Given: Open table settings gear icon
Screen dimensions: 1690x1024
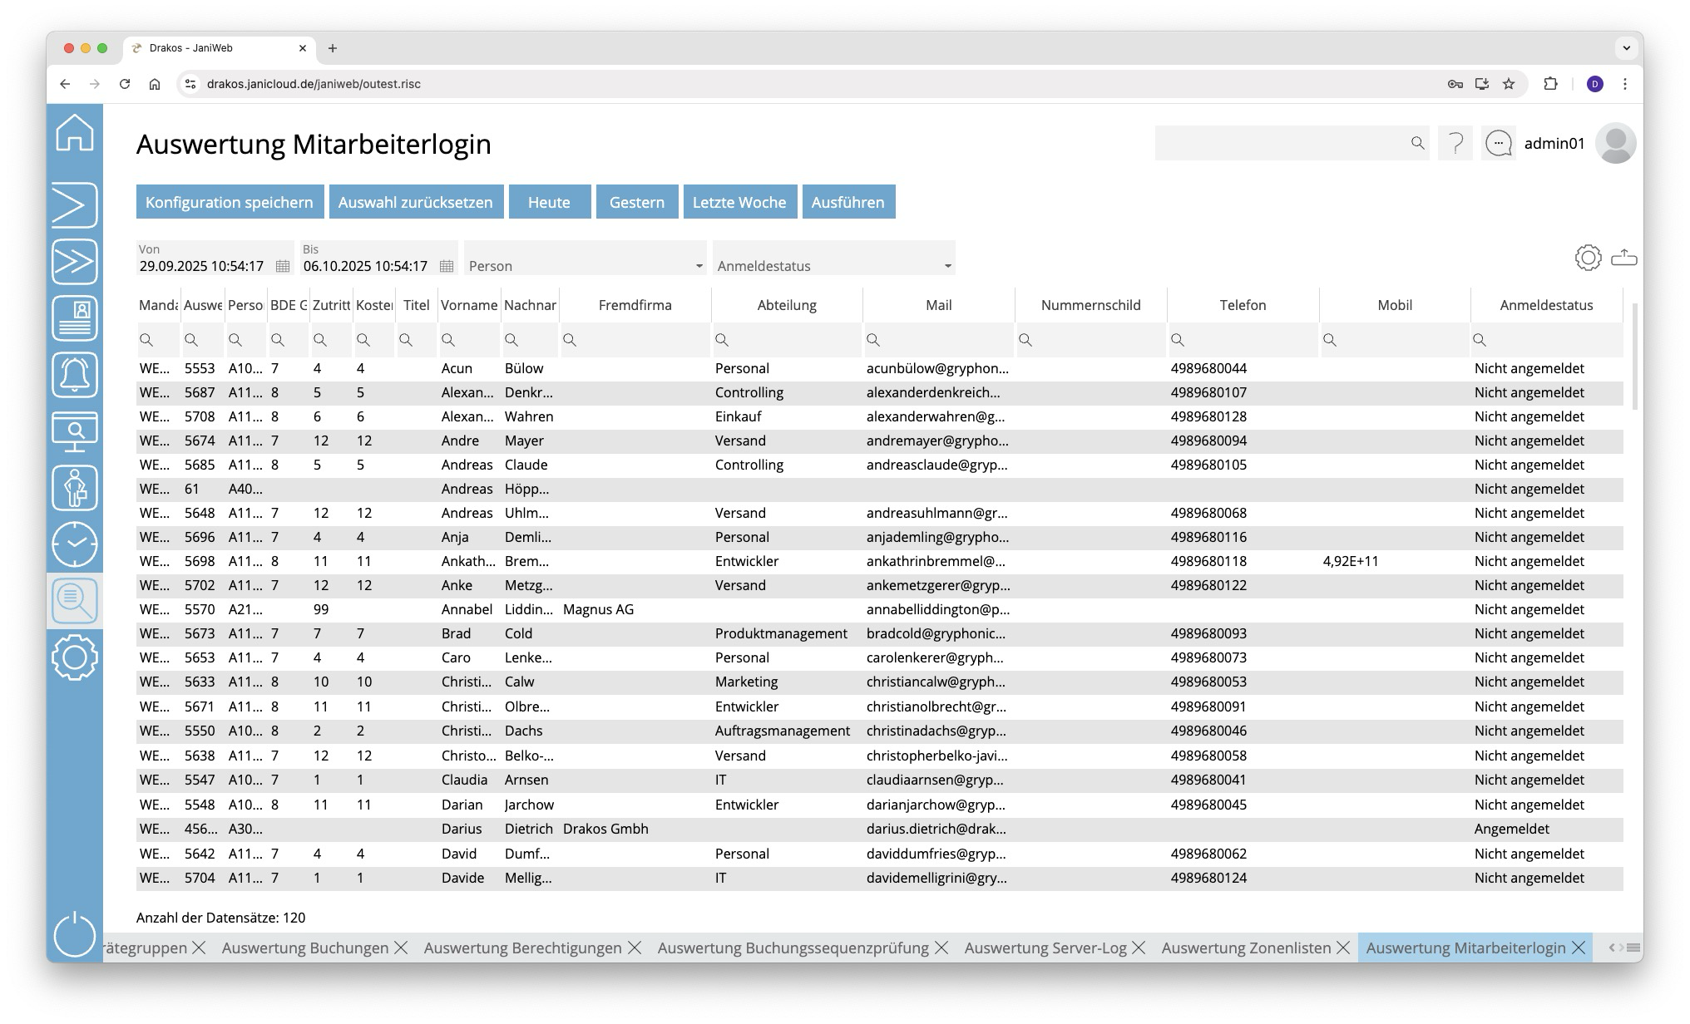Looking at the screenshot, I should click(1588, 258).
